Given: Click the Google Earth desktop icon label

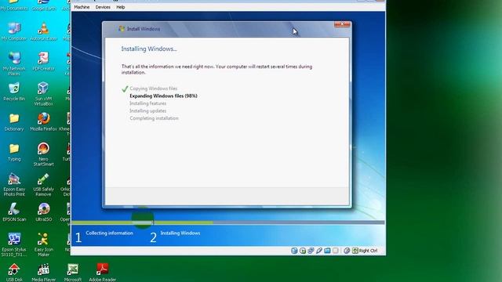Looking at the screenshot, I should 44,9.
